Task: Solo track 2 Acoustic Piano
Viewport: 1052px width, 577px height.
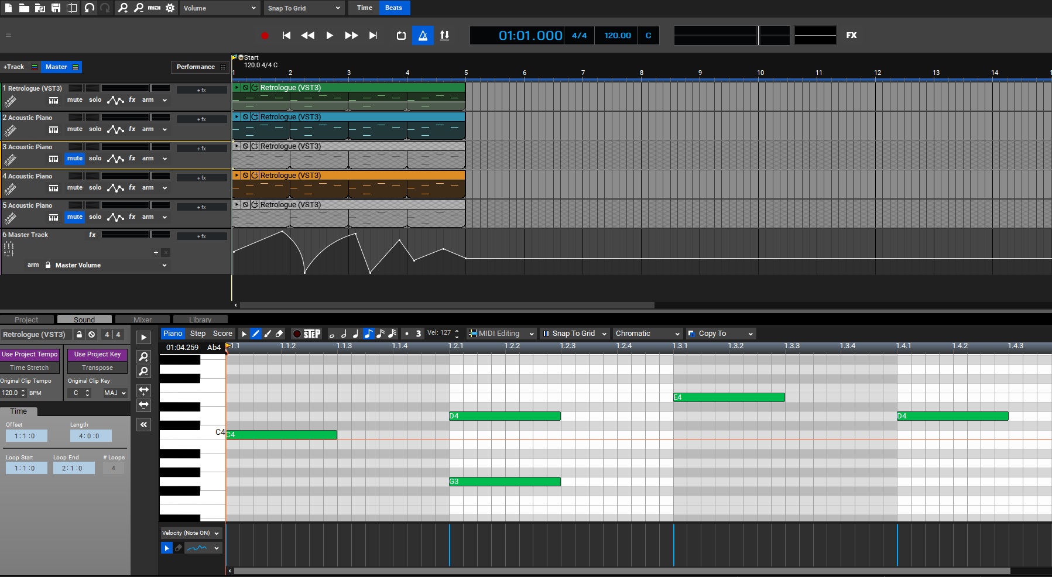Action: pyautogui.click(x=95, y=129)
